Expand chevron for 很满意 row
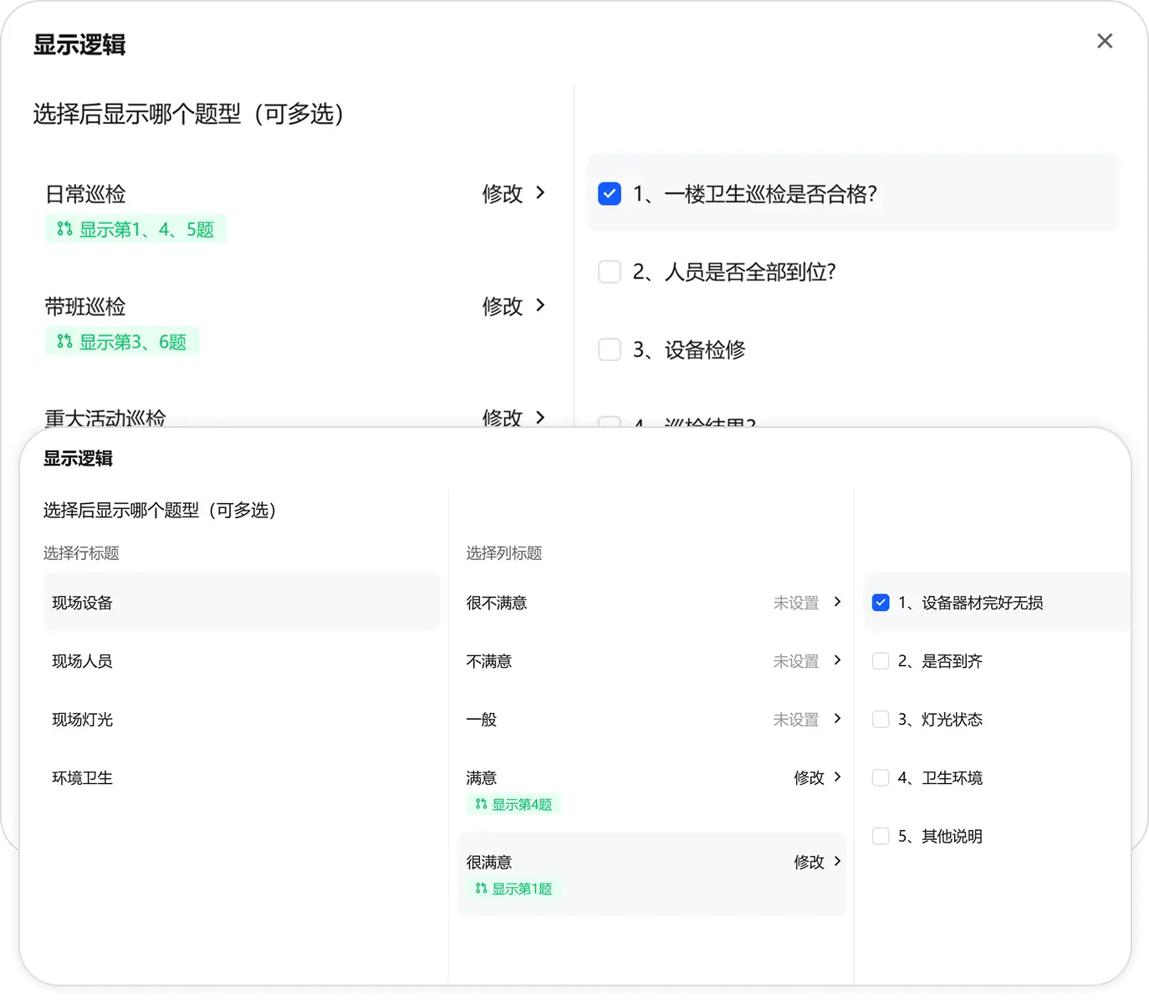1149x1003 pixels. [837, 862]
